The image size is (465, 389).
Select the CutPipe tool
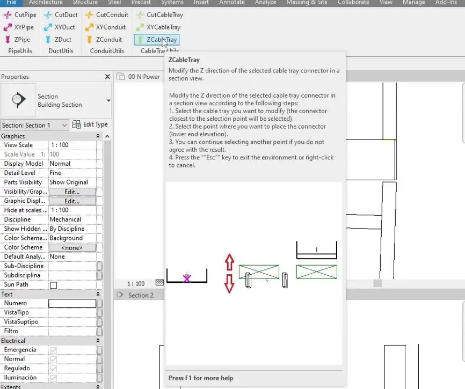(x=20, y=15)
